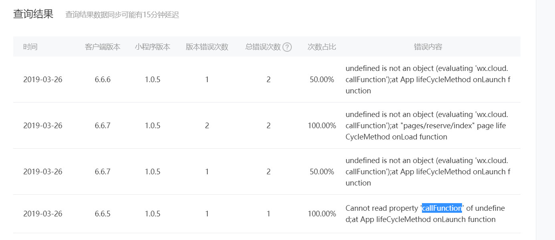The height and width of the screenshot is (240, 555).
Task: Click the pages/reserve/index onLoad error message
Action: 426,125
